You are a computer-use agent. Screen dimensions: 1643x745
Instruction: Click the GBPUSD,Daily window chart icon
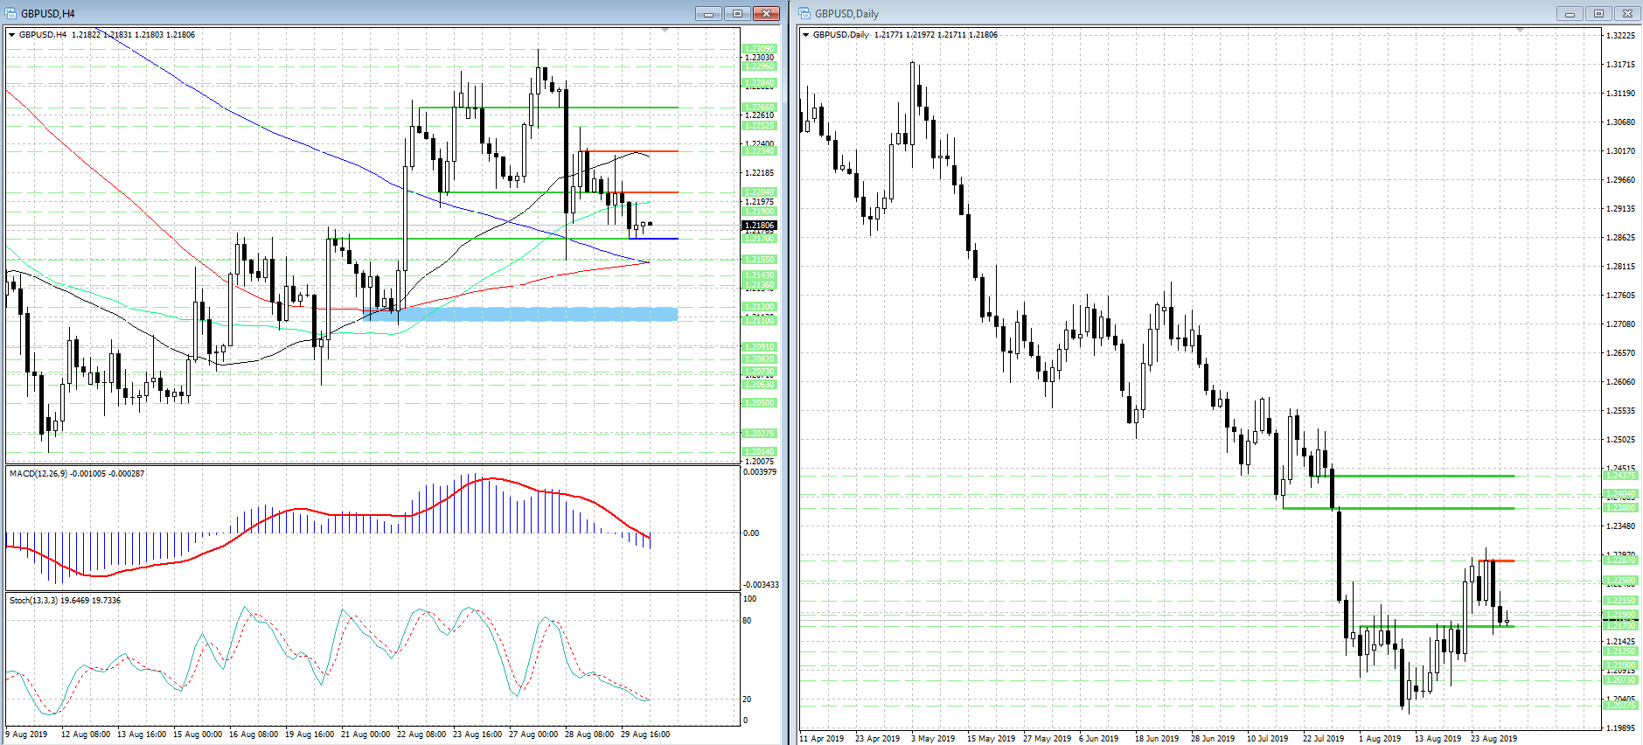[x=805, y=13]
